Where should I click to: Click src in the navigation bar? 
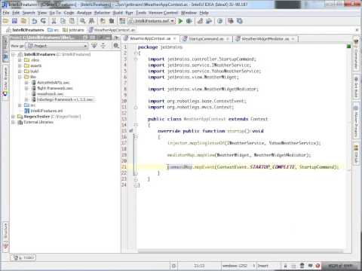[x=54, y=30]
